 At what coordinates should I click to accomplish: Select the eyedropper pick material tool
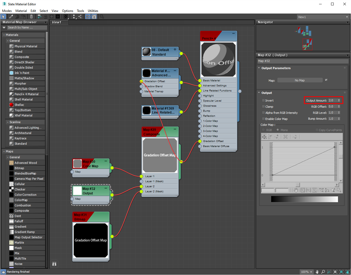click(11, 16)
